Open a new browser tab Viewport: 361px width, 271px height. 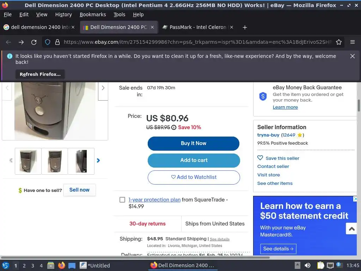click(245, 28)
